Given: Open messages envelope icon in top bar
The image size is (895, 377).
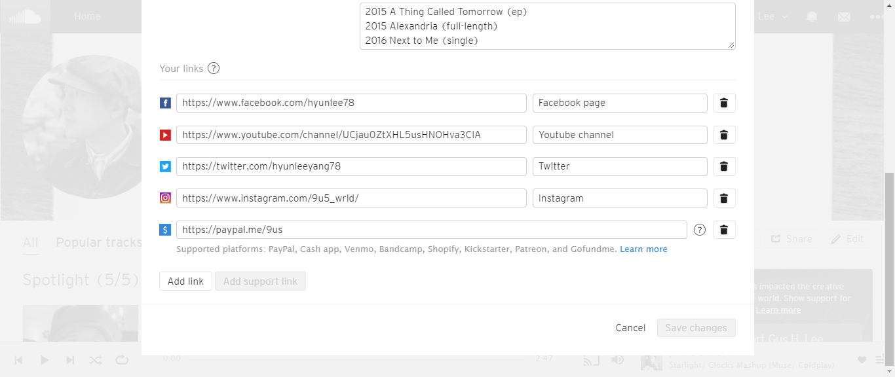Looking at the screenshot, I should point(844,16).
